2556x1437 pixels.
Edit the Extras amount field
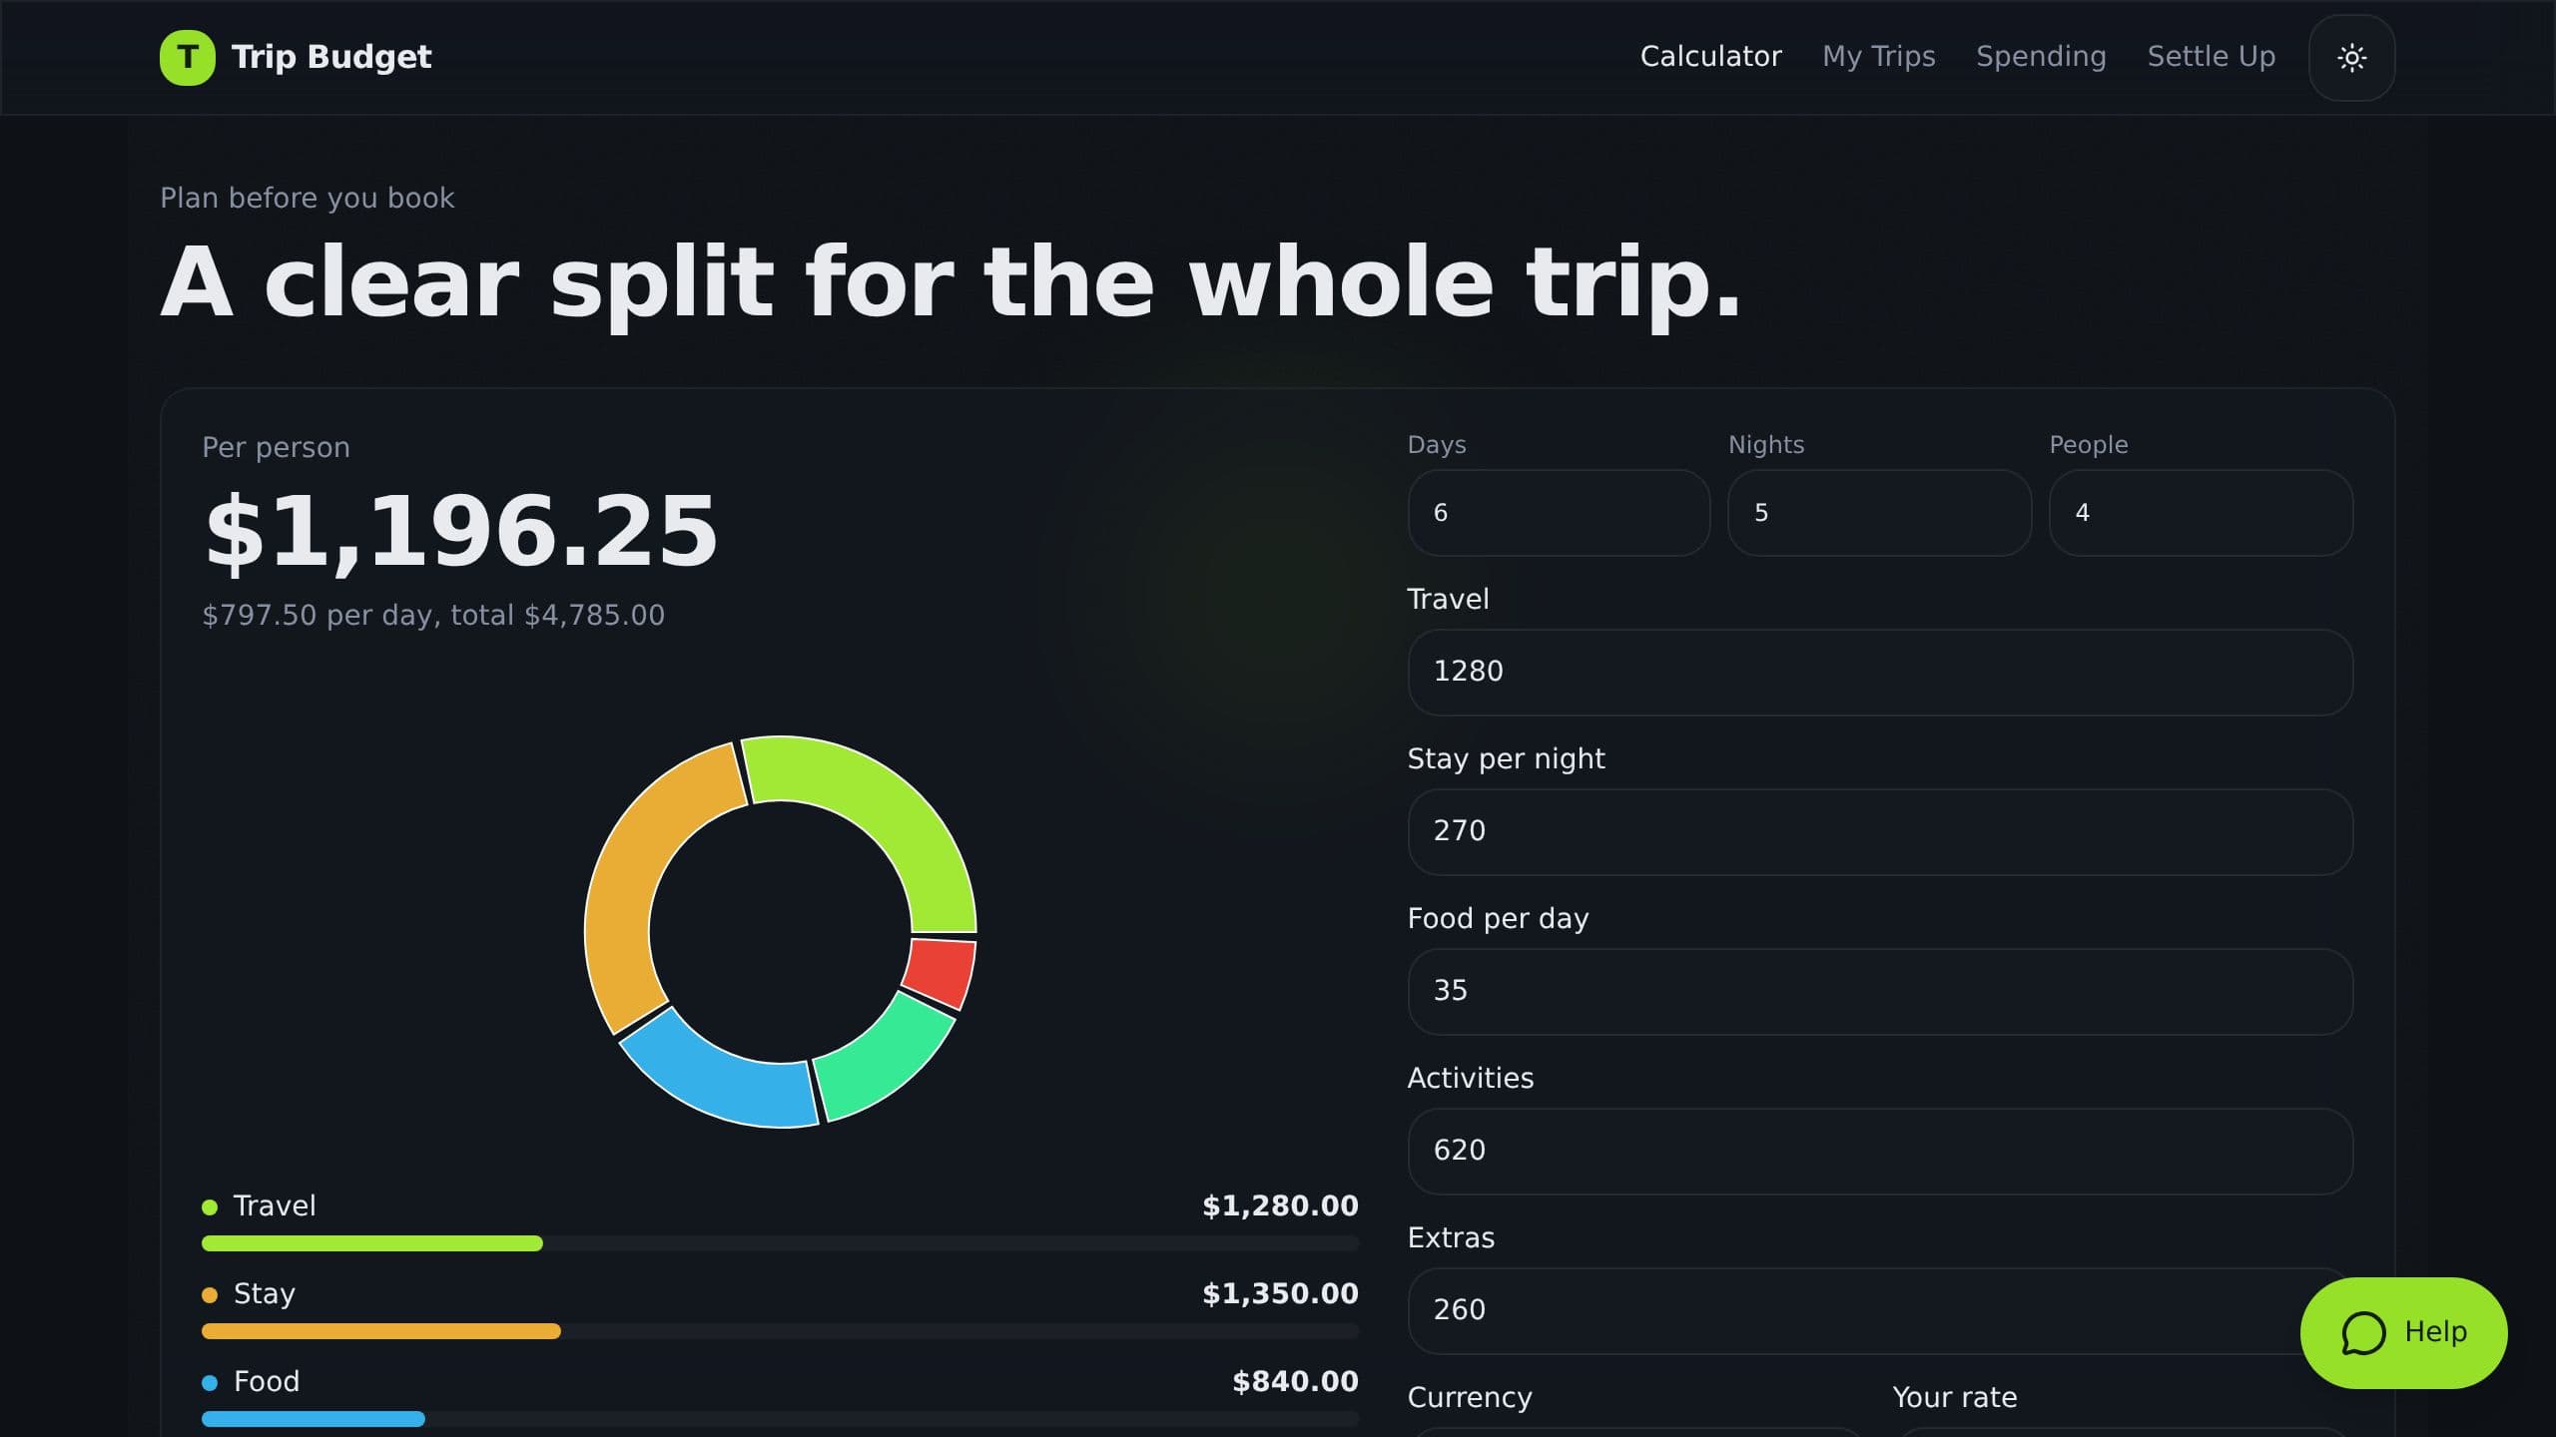coord(1880,1310)
